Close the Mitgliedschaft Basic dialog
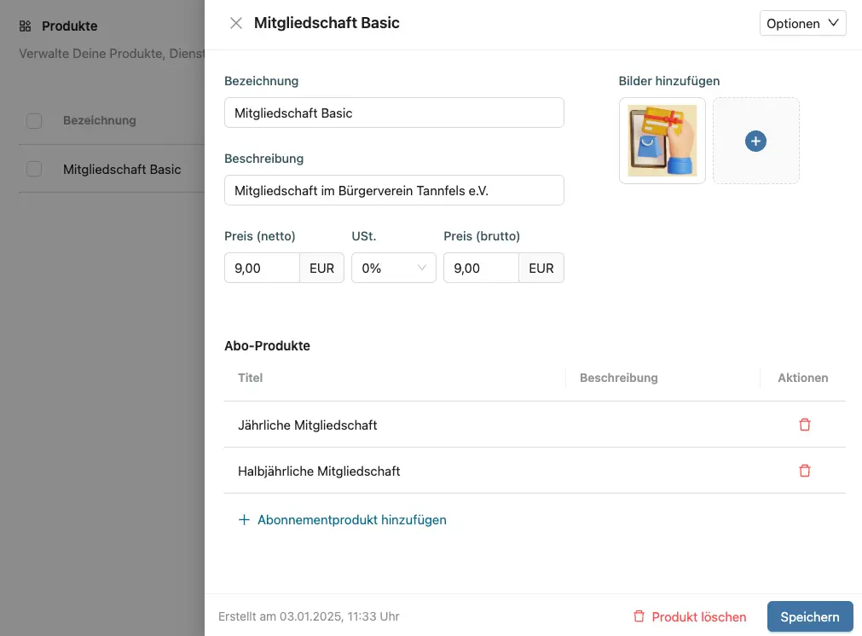This screenshot has width=862, height=636. pyautogui.click(x=236, y=23)
